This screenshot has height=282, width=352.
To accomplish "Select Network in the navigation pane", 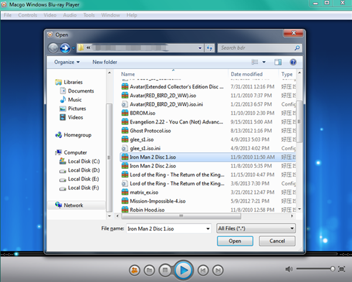I will (x=69, y=205).
